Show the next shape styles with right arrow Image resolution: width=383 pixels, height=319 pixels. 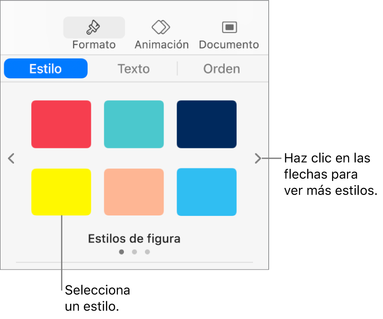tap(258, 159)
